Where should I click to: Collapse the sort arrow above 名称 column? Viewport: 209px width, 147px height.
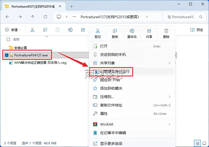(47, 36)
